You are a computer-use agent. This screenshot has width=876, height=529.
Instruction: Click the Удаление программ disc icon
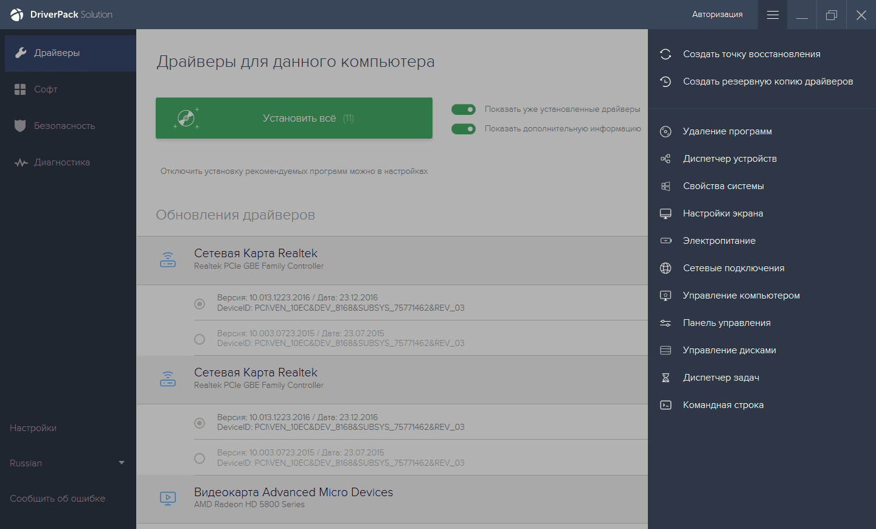pos(666,131)
